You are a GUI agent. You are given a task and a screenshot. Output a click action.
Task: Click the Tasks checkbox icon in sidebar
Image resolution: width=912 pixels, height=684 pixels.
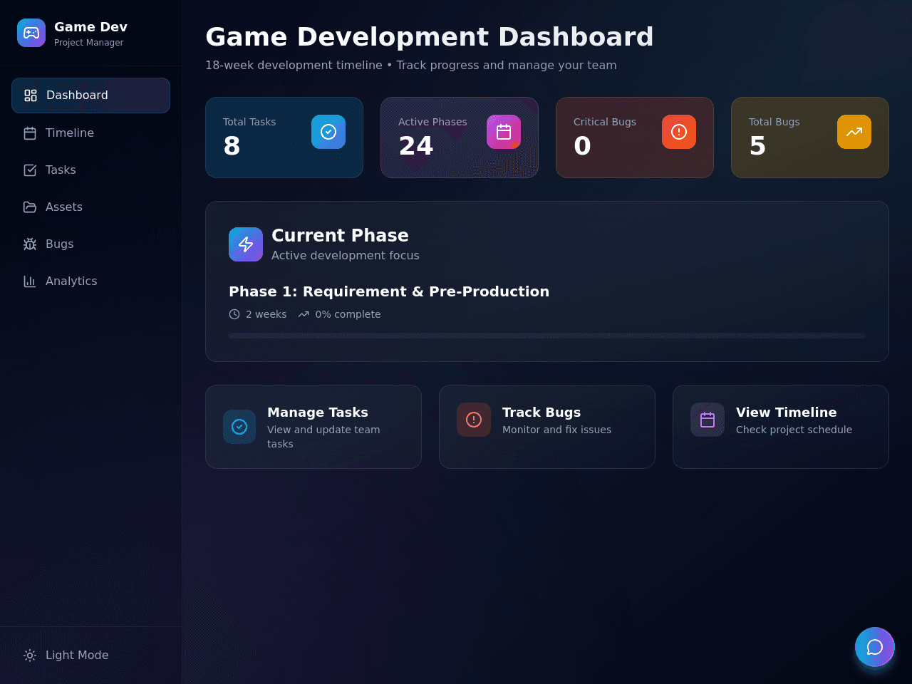[x=30, y=170]
